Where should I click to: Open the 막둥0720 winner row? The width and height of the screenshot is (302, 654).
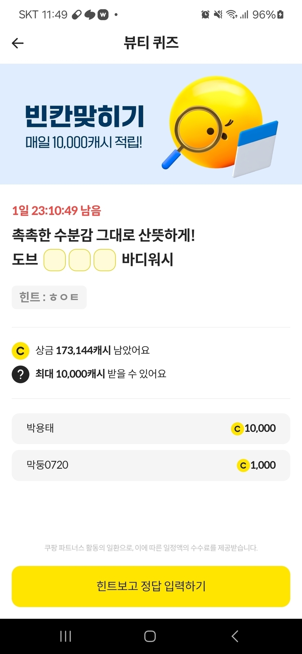coord(151,465)
